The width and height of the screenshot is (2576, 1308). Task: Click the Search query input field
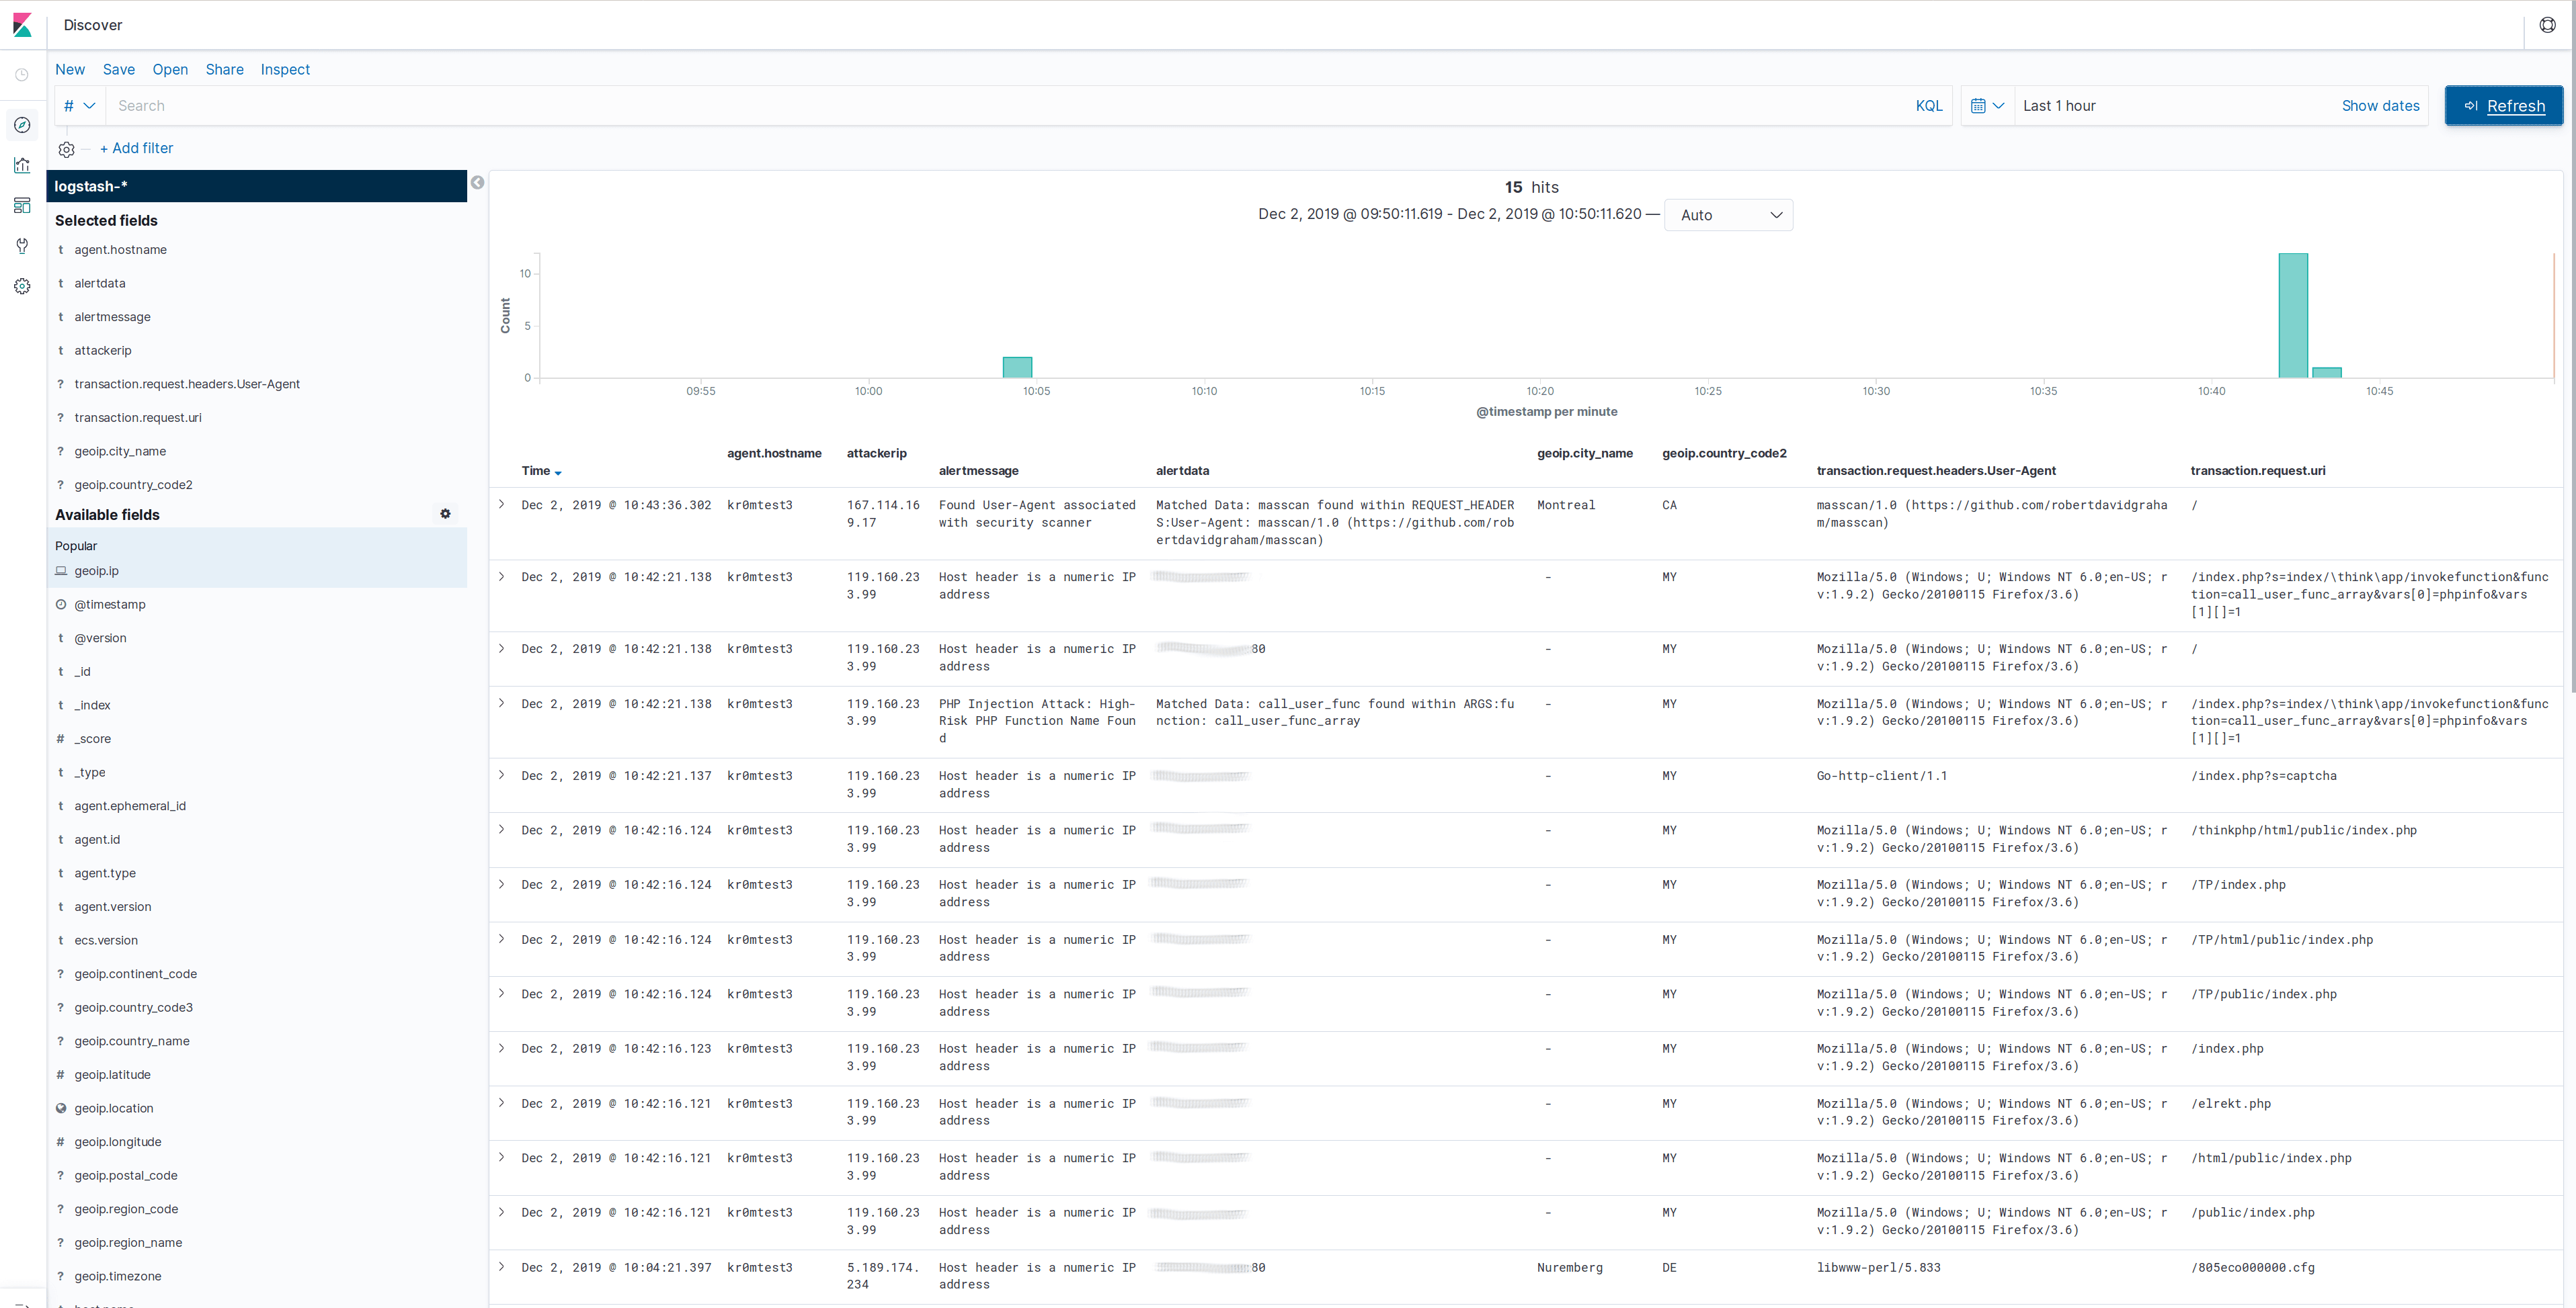pos(1000,106)
